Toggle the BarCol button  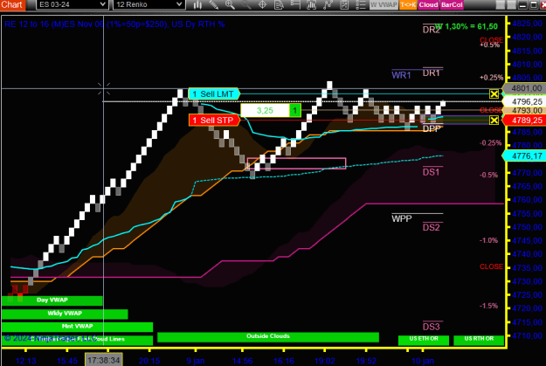tap(452, 4)
